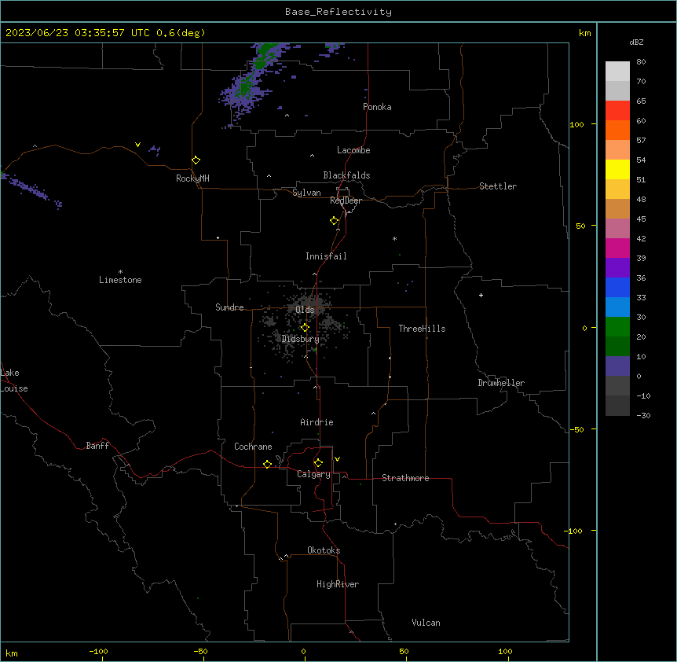Click the yellow diamond marker above RockyMH
677x662 pixels.
[x=196, y=160]
